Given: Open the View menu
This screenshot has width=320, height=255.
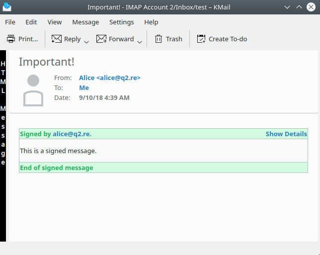Looking at the screenshot, I should [55, 22].
